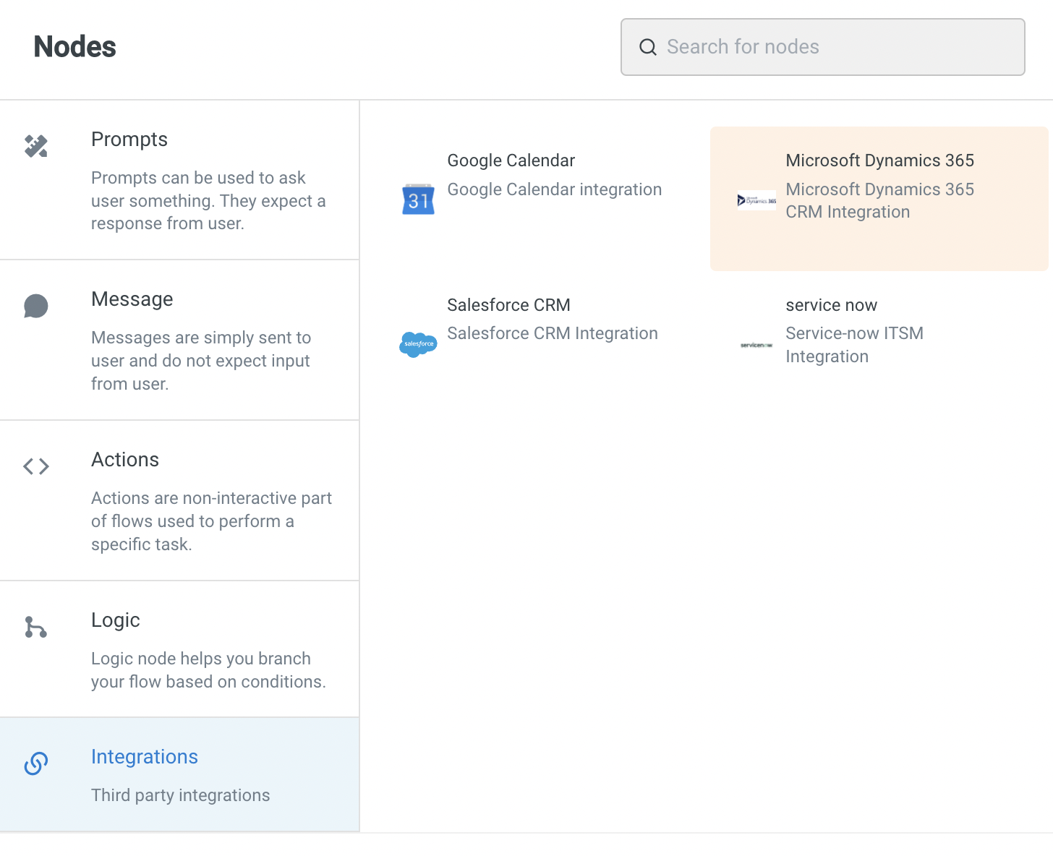Select the Integrations category
This screenshot has width=1053, height=856.
[179, 775]
